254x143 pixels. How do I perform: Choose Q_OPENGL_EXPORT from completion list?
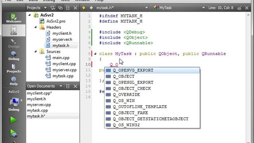(152, 82)
